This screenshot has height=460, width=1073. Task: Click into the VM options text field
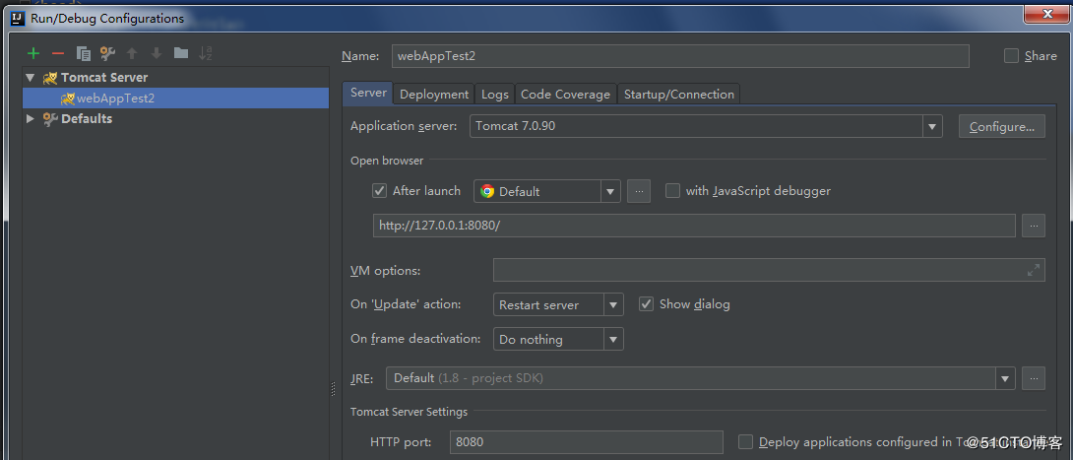click(x=769, y=271)
